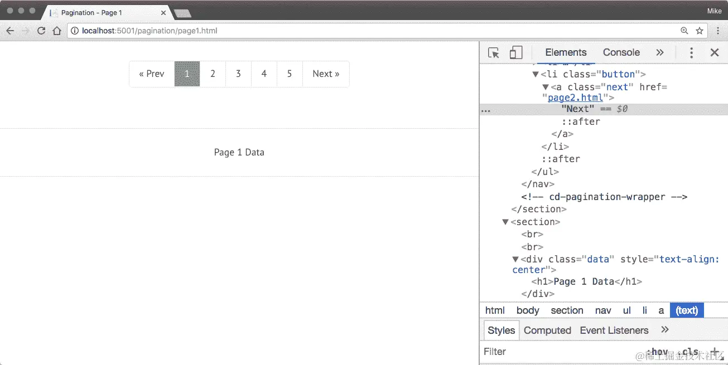This screenshot has height=365, width=728.
Task: Collapse the second section node
Action: pyautogui.click(x=505, y=222)
